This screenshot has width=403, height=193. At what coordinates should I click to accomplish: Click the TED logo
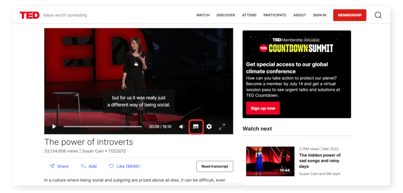pos(30,15)
